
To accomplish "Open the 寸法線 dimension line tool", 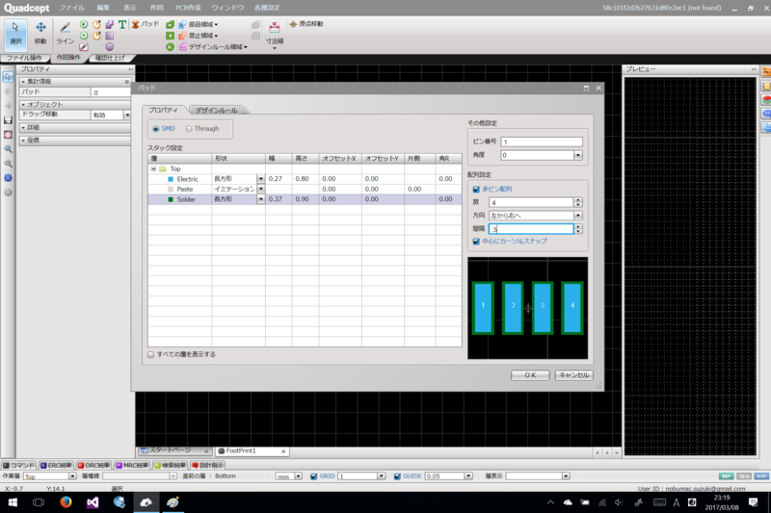I will click(275, 35).
